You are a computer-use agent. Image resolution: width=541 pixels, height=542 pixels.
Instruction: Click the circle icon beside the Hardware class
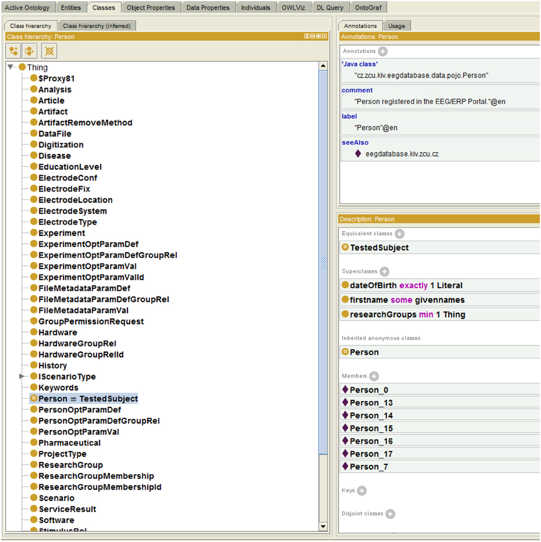[x=34, y=332]
